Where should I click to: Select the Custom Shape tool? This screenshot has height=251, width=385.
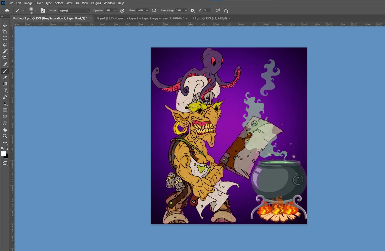[5, 123]
